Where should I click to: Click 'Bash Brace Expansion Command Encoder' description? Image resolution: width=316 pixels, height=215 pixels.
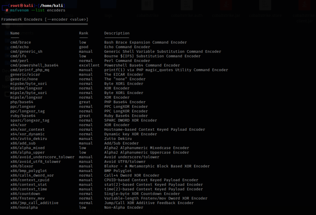[x=145, y=42]
